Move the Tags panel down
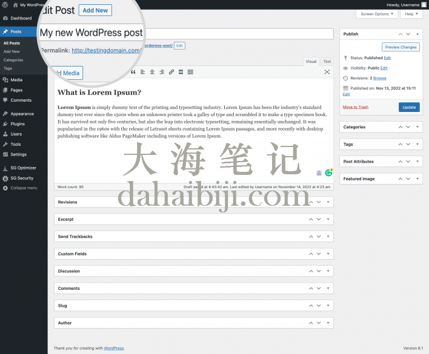The image size is (429, 354). [x=408, y=144]
